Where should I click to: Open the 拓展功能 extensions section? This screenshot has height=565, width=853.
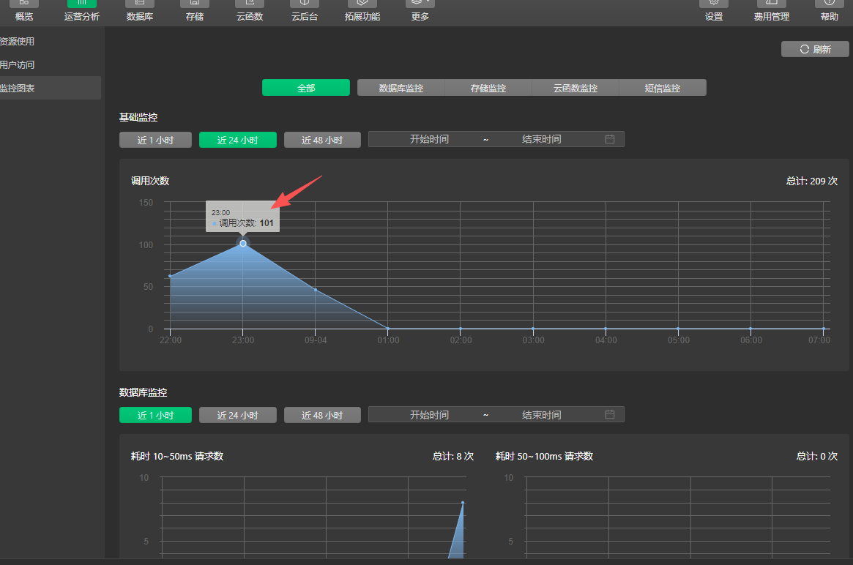click(362, 11)
